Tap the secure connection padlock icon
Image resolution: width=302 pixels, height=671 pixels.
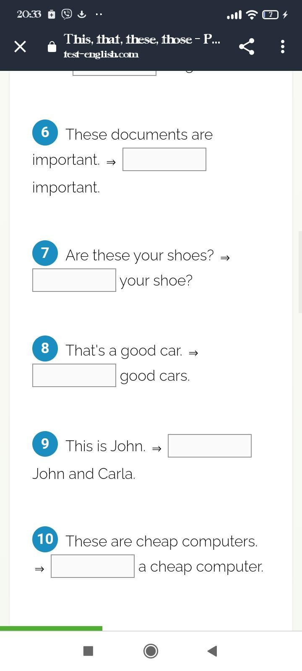click(x=52, y=47)
